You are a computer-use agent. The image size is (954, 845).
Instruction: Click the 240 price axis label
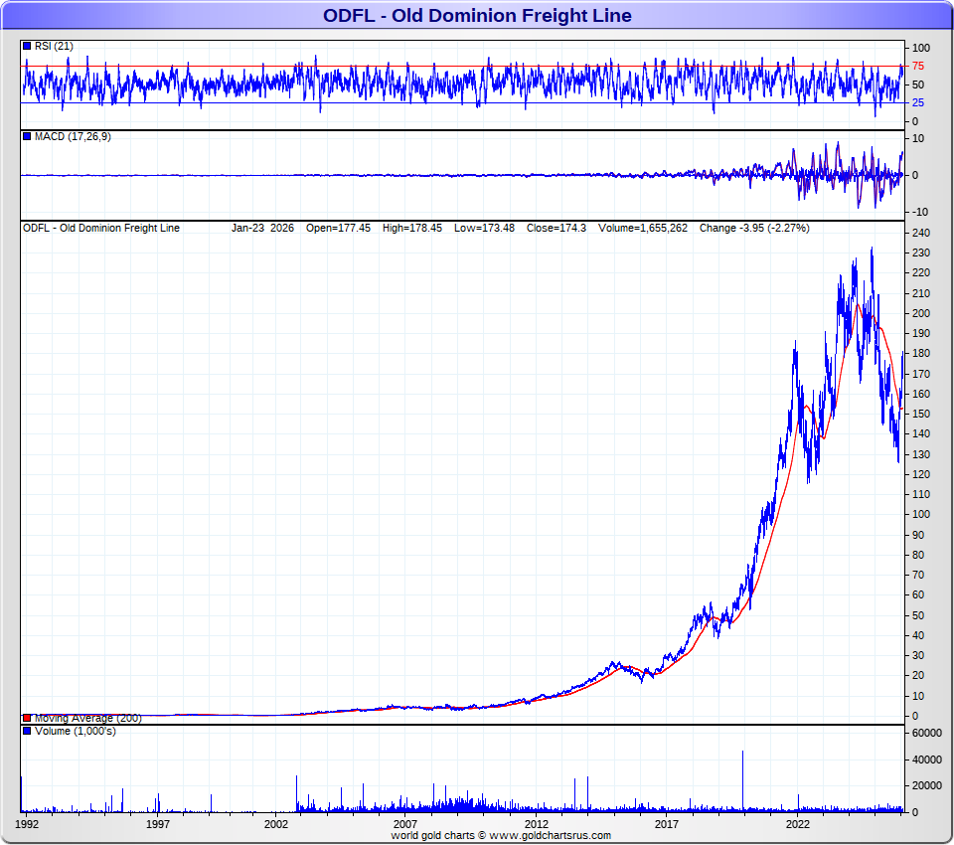920,233
